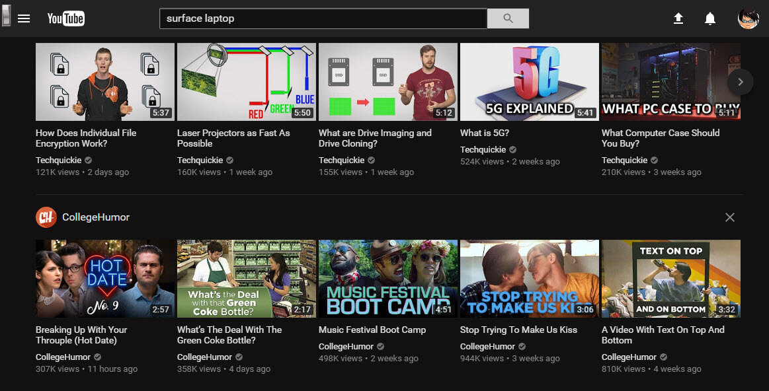Click the 5:12 duration badge
This screenshot has height=391, width=769.
point(444,113)
